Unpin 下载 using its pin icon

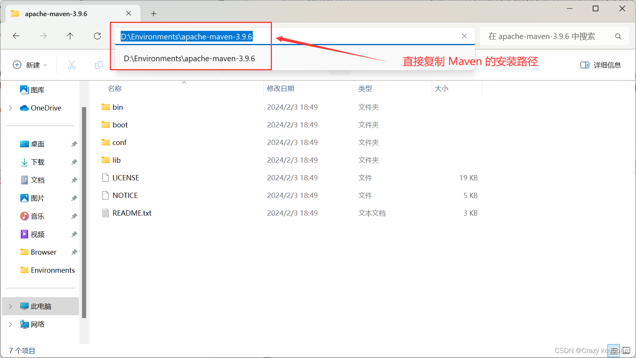coord(74,162)
